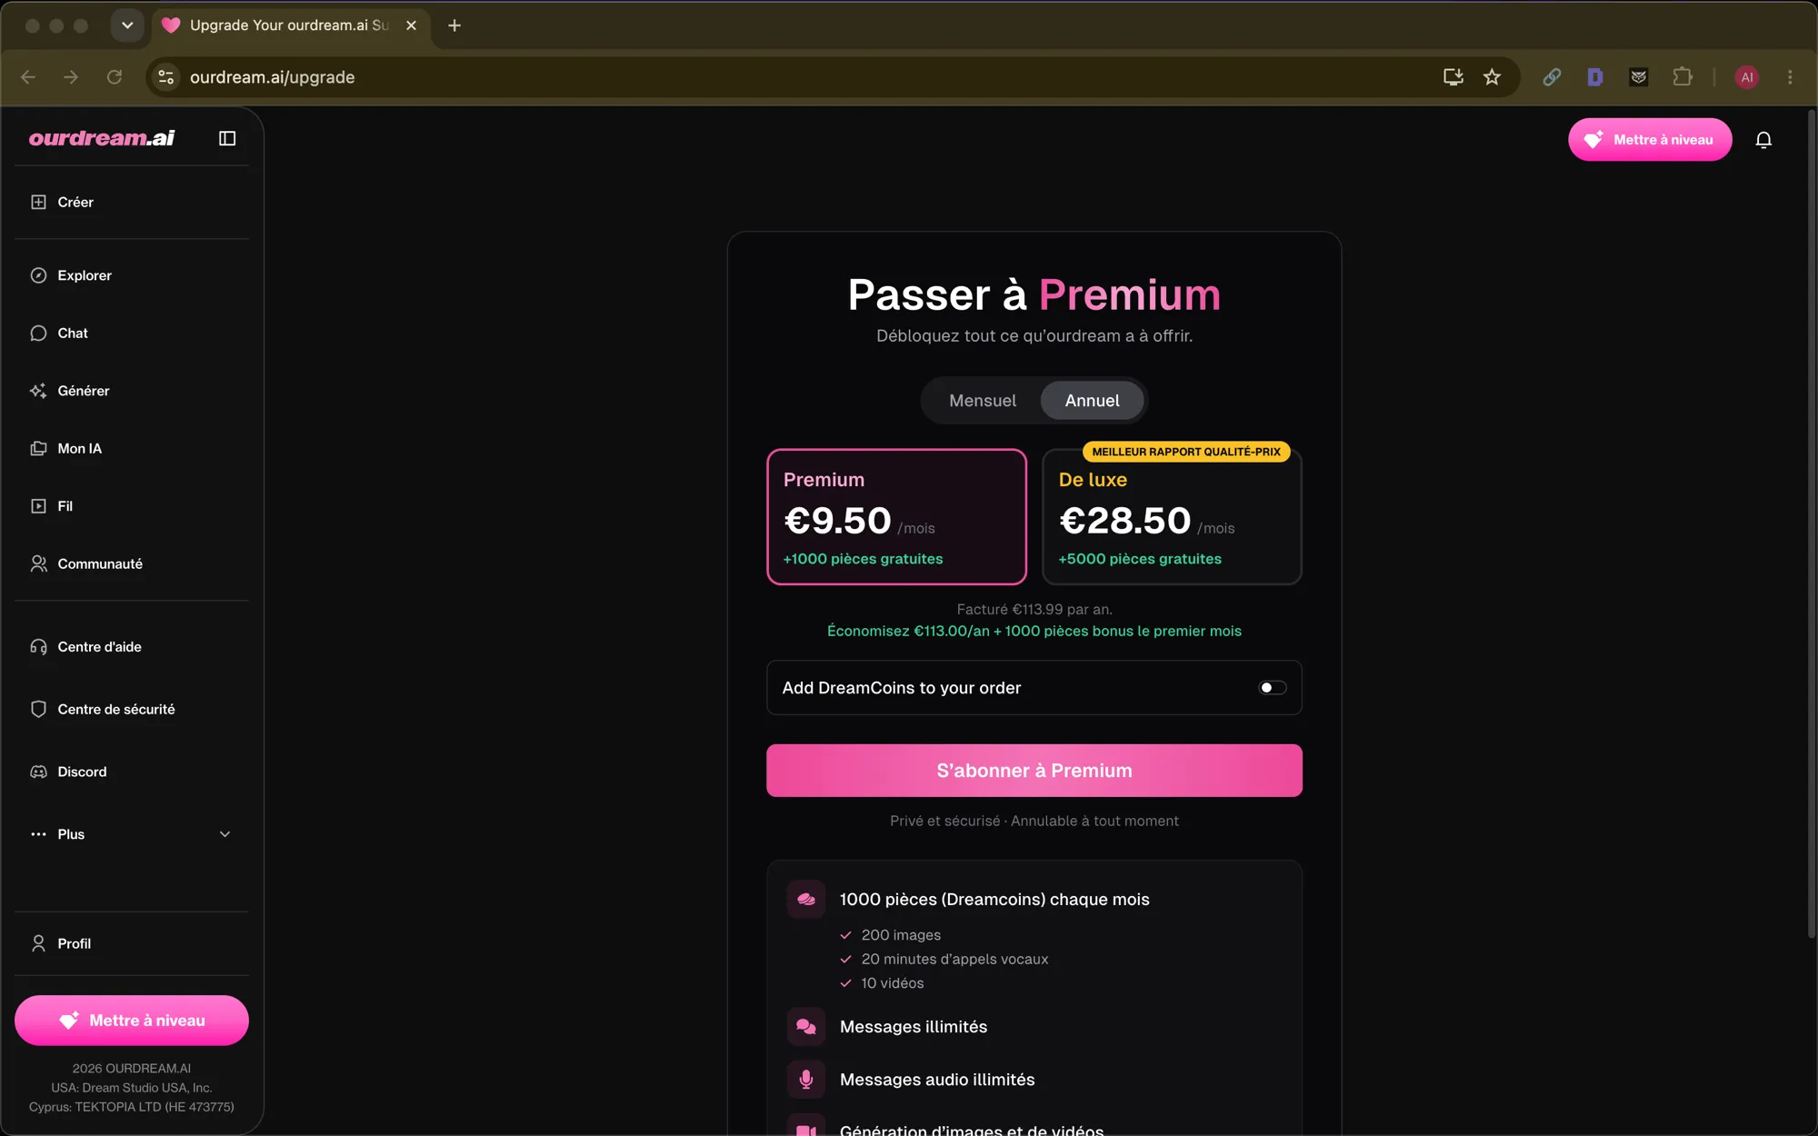This screenshot has height=1136, width=1818.
Task: Open Explorer in sidebar
Action: [x=132, y=275]
